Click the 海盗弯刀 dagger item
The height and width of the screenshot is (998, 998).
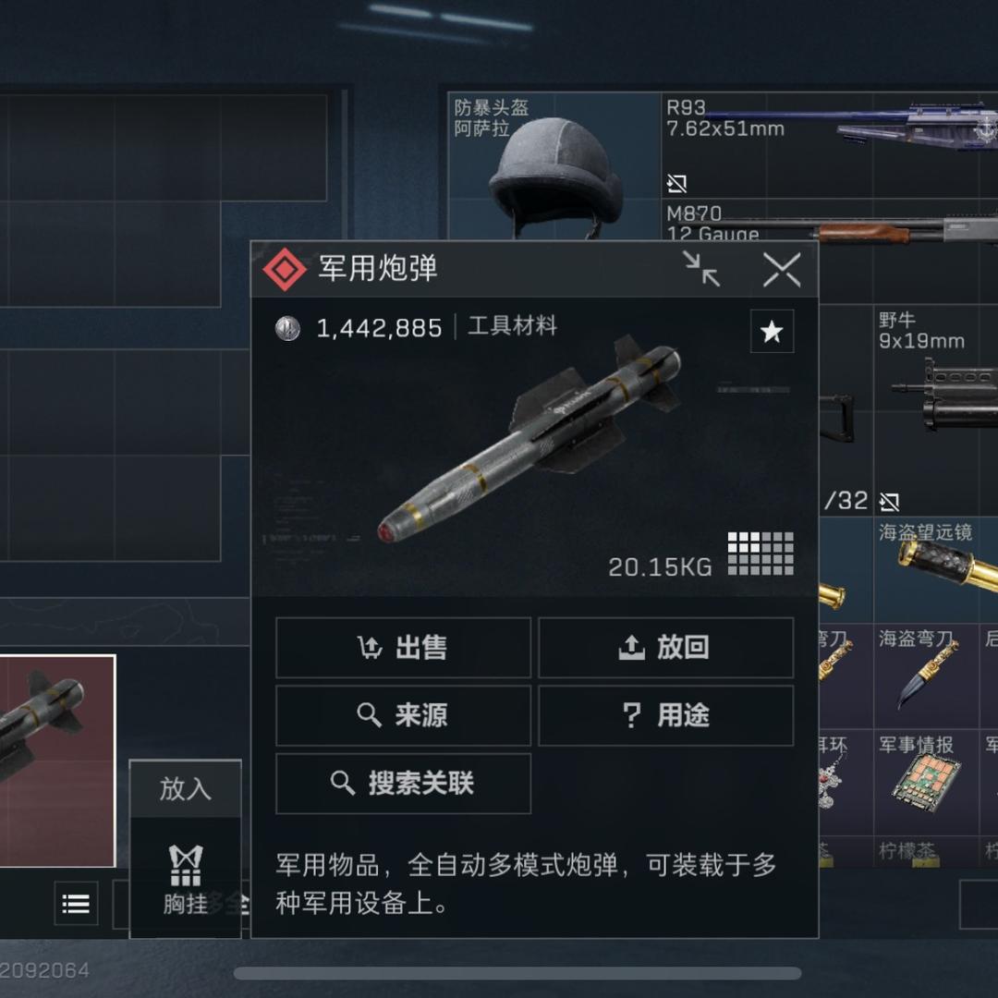[x=925, y=675]
